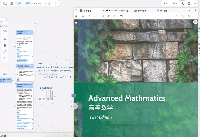Select the hand pointer tool in mindmap sidebar
Image resolution: width=200 pixels, height=137 pixels.
coord(5,39)
